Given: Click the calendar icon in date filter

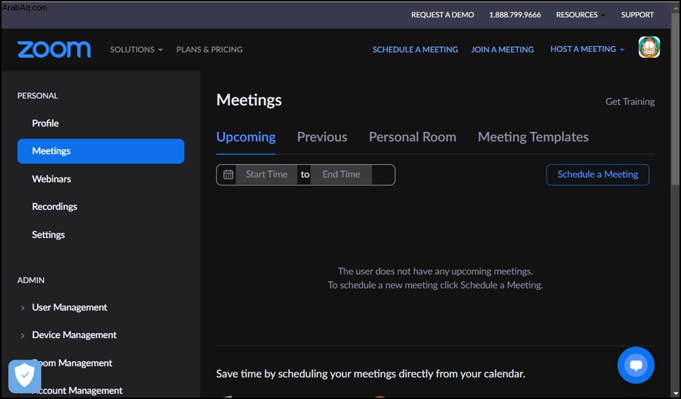Looking at the screenshot, I should point(228,174).
